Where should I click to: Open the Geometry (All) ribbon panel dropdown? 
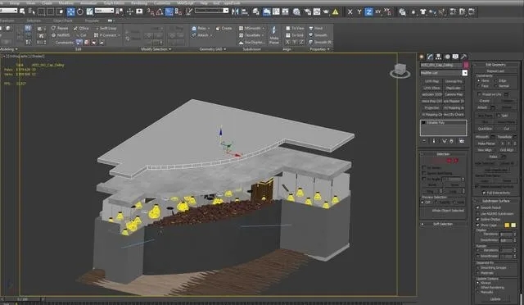point(213,49)
